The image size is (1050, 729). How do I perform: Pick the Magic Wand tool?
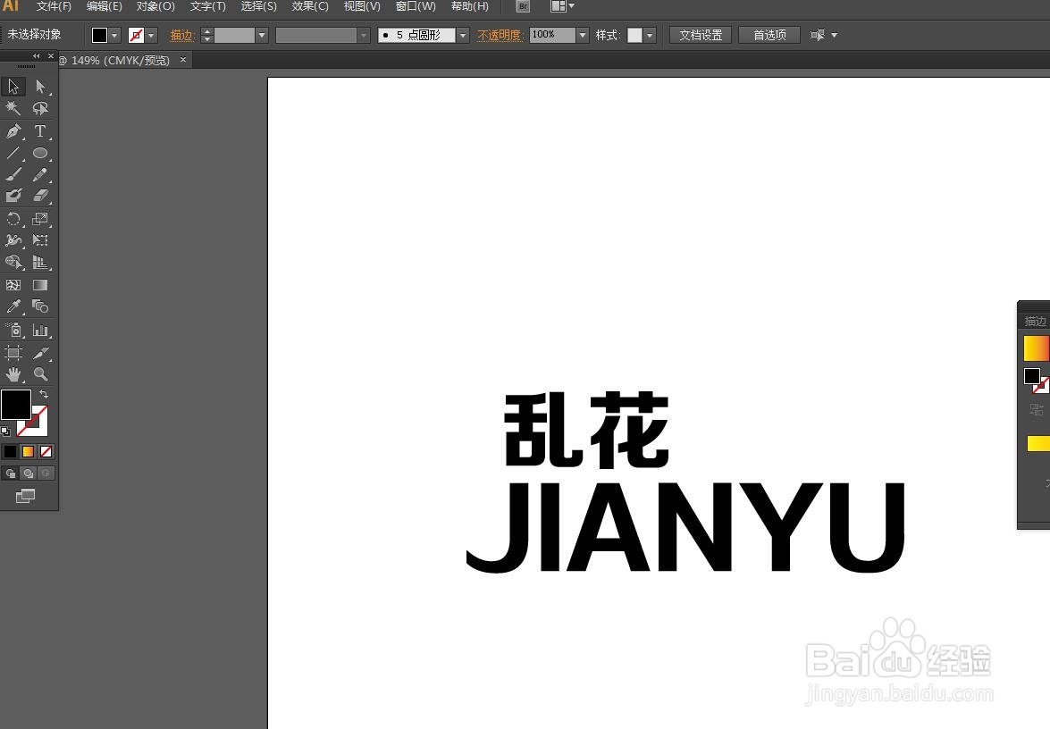point(13,108)
